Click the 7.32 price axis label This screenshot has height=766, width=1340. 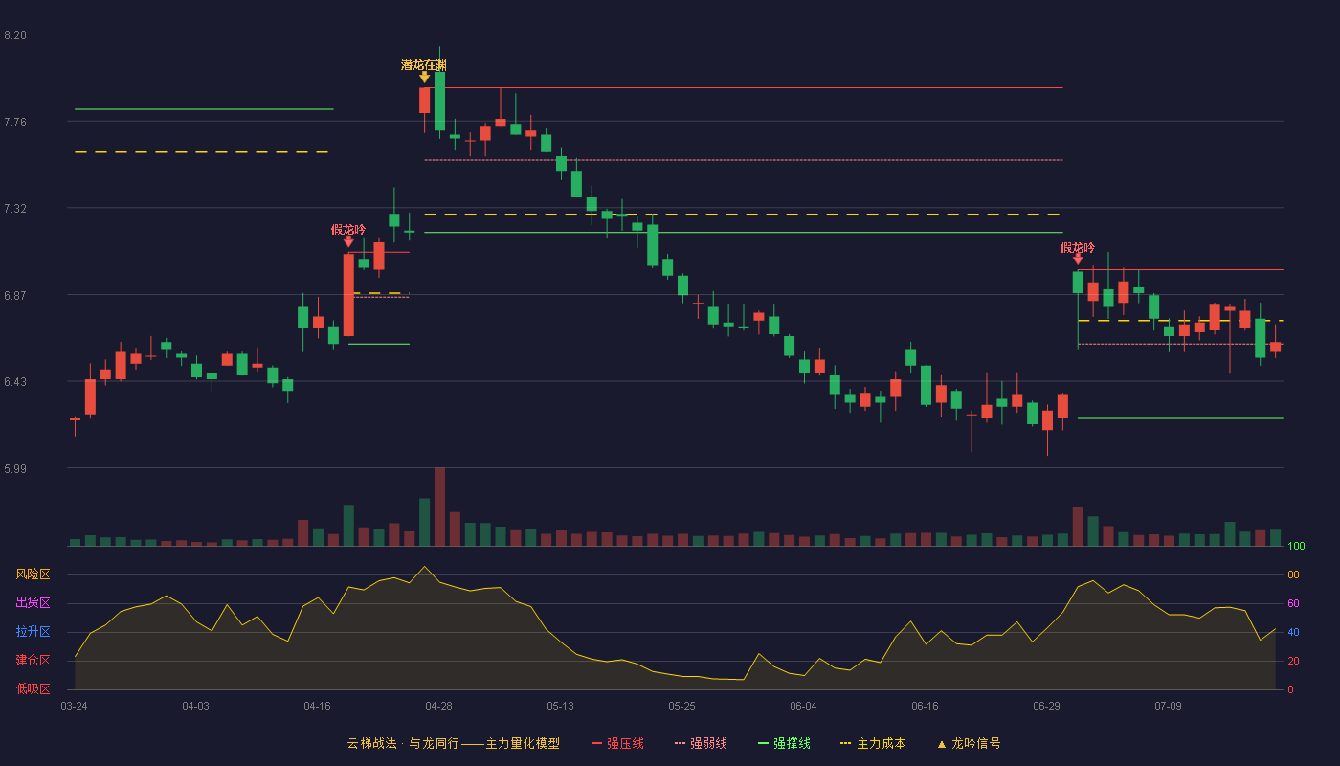pos(15,208)
